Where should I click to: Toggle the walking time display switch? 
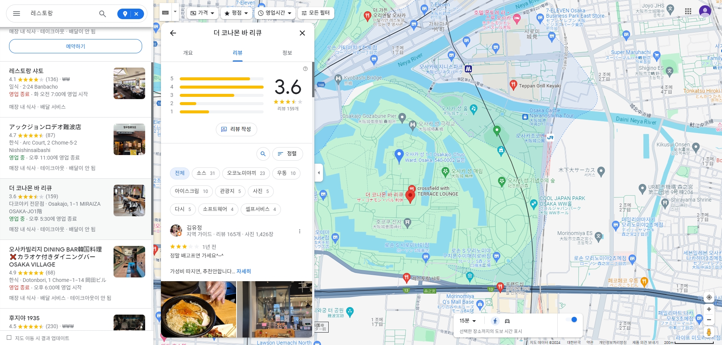[x=571, y=319]
